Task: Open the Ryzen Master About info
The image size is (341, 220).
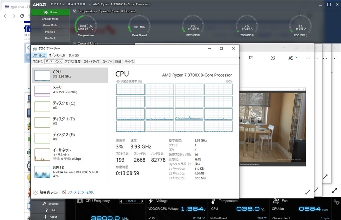Action: pos(51,217)
